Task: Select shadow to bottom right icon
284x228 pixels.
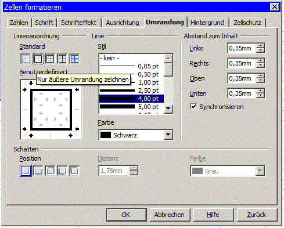Action: pos(38,171)
